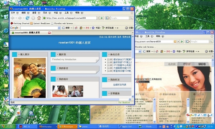
Task: Open address bar dropdown in back Firefox window
Action: pos(178,42)
